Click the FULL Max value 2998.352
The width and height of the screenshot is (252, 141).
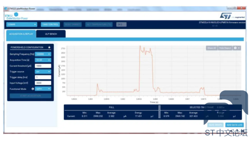coord(98,116)
